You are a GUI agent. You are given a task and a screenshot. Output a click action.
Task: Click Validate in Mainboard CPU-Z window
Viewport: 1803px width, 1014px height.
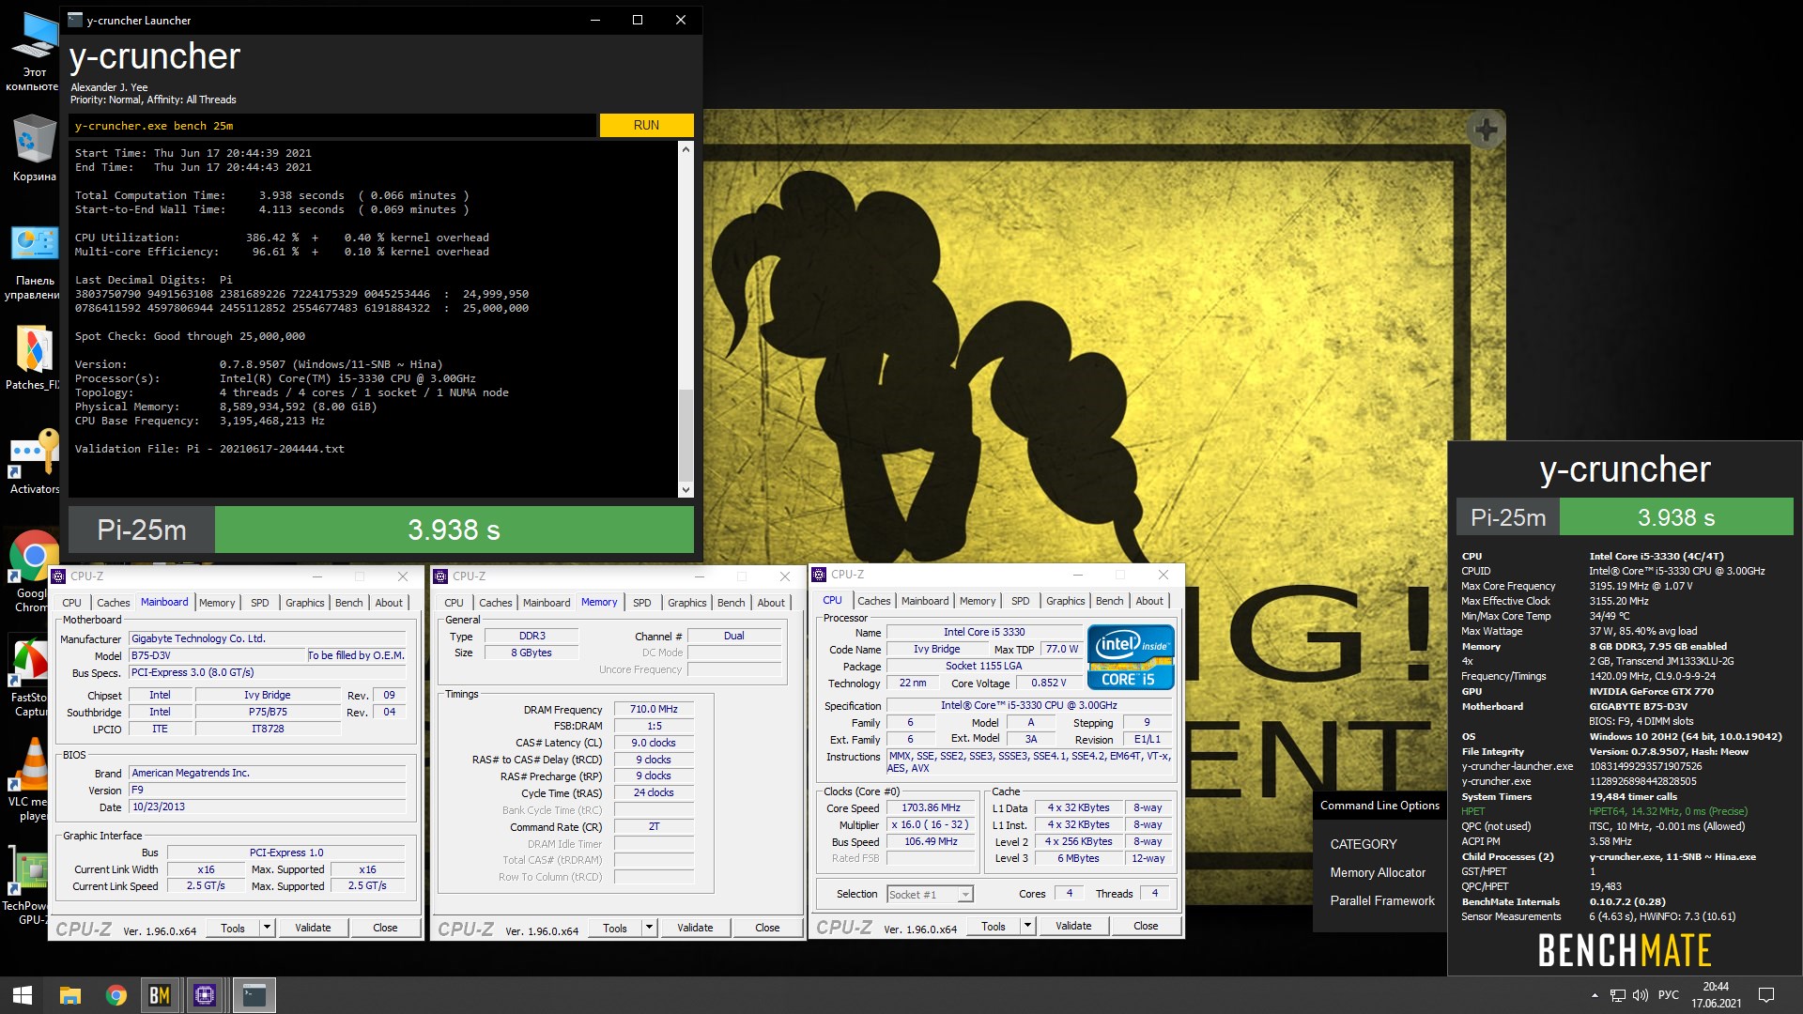[313, 928]
